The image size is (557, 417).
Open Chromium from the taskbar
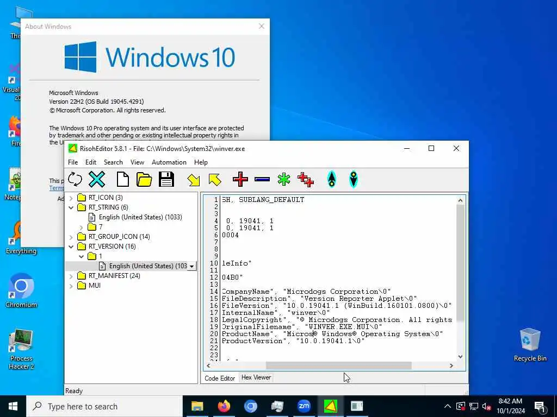250,406
